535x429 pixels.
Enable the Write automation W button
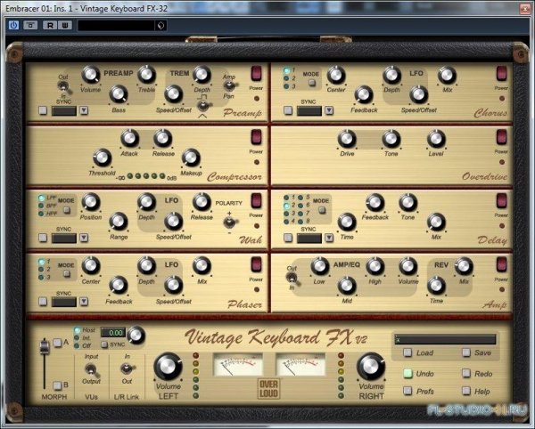[65, 25]
